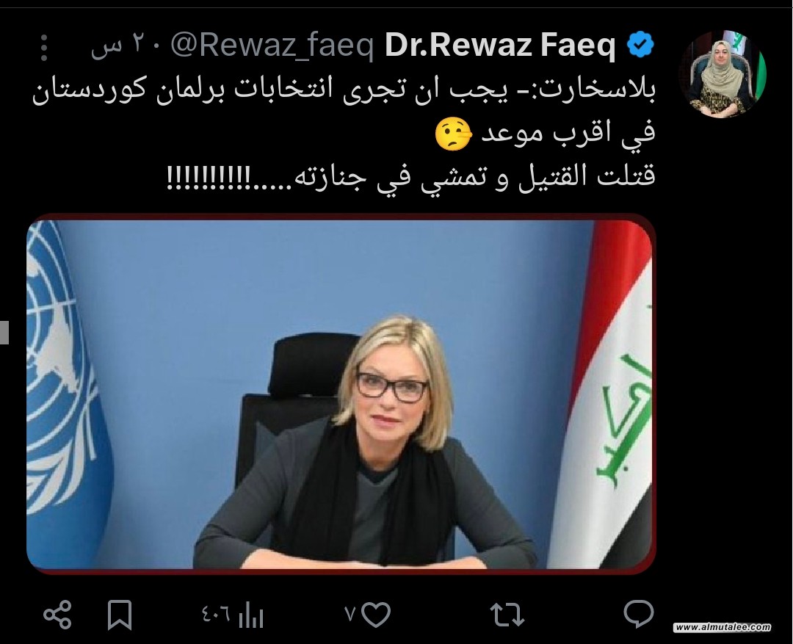Select the first line of Arabic tweet text
793x644 pixels.
pos(344,90)
